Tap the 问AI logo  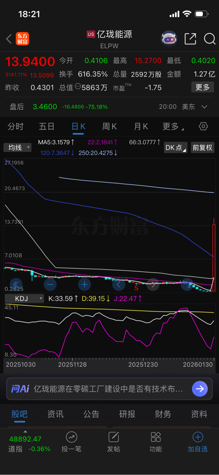(x=20, y=389)
